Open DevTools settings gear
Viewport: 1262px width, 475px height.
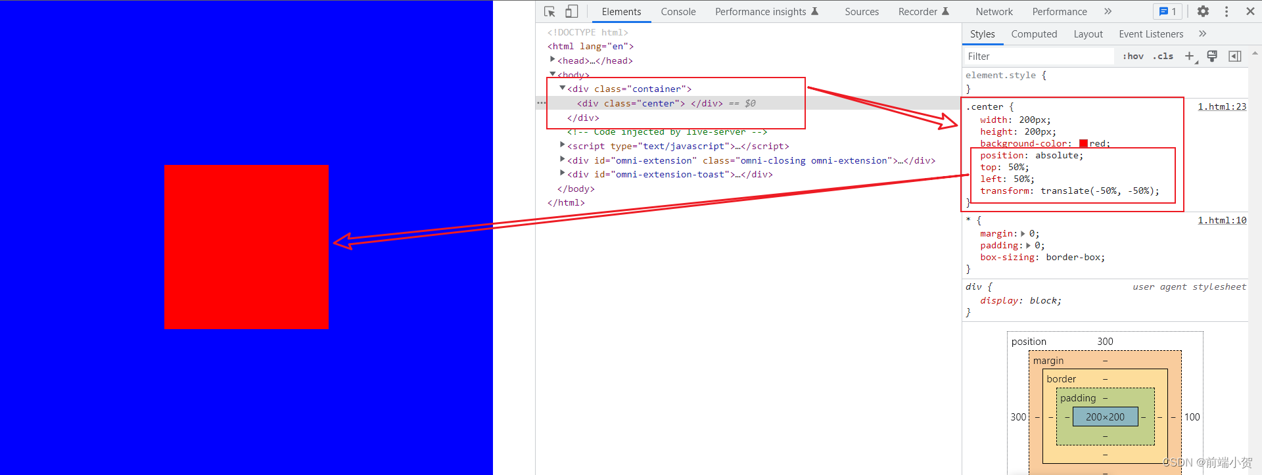tap(1203, 11)
